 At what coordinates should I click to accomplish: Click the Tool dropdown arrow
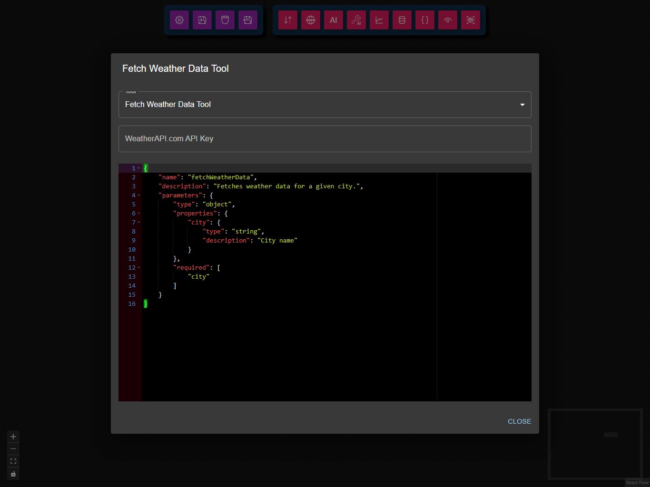(x=522, y=105)
